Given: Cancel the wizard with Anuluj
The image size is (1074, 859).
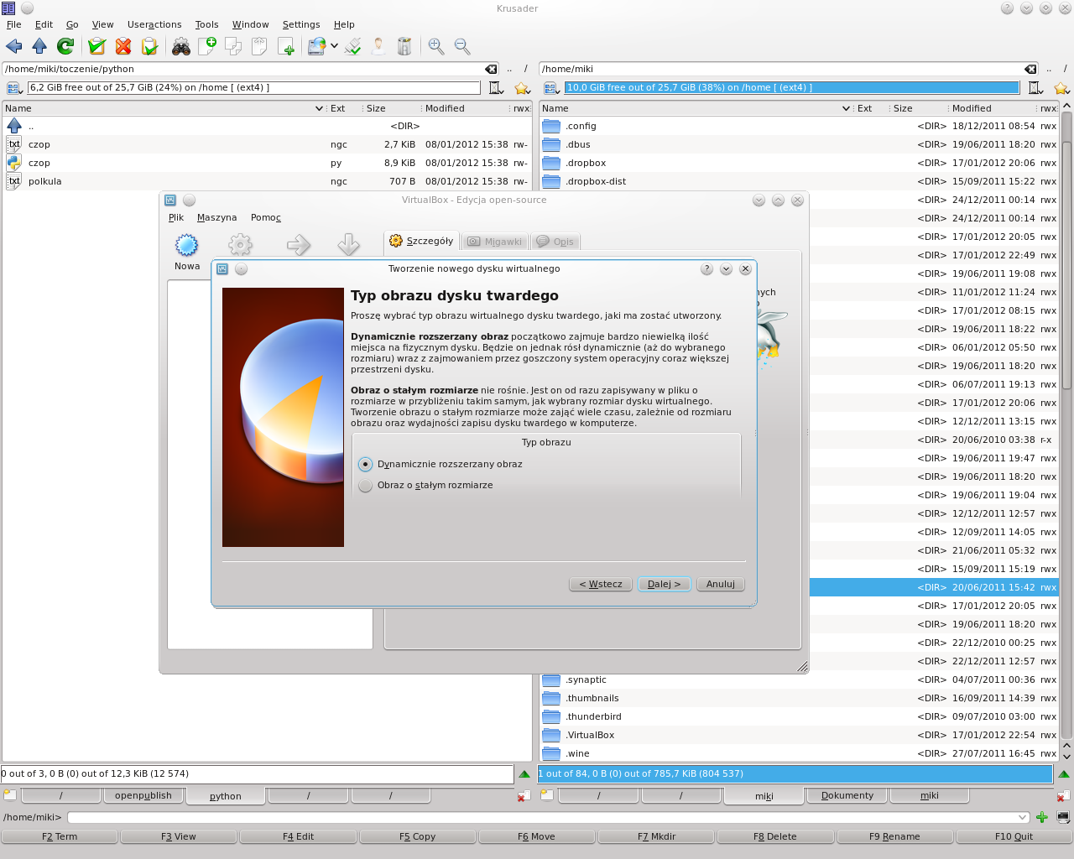Looking at the screenshot, I should click(721, 584).
